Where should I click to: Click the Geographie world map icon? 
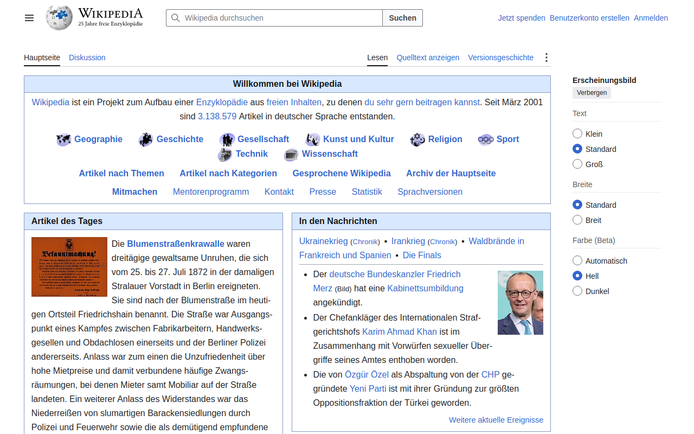[x=63, y=139]
